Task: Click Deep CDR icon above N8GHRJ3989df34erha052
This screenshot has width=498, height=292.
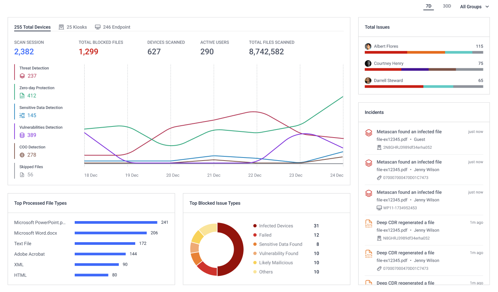Action: pos(369,223)
